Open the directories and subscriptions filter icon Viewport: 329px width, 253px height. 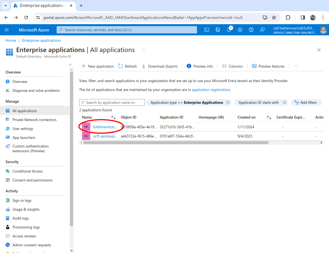point(218,30)
